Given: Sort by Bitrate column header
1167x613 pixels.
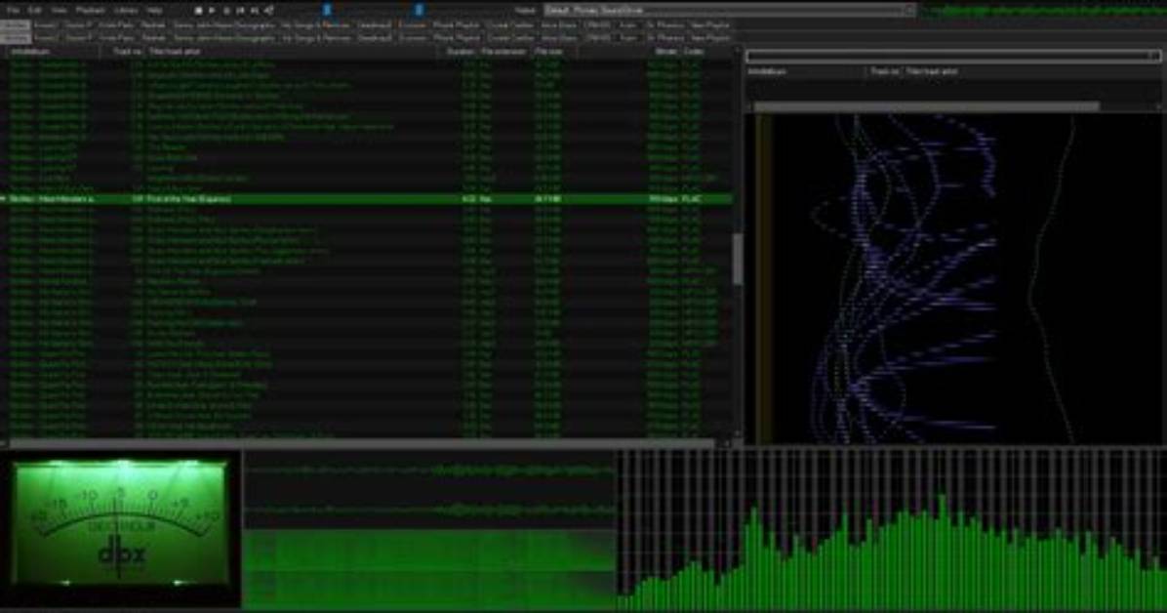Looking at the screenshot, I should pos(665,52).
